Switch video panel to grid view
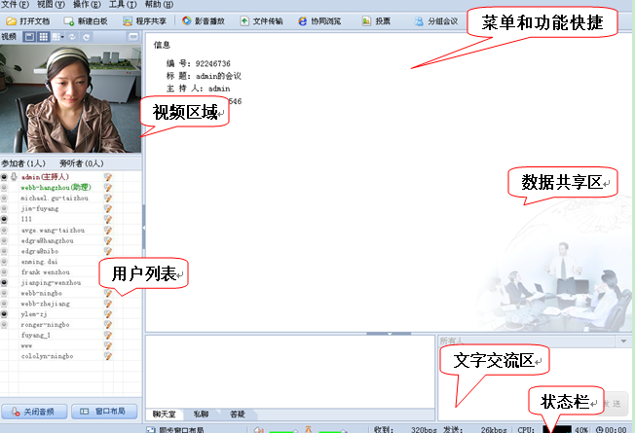Screen dimensions: 635x433 [x=44, y=36]
